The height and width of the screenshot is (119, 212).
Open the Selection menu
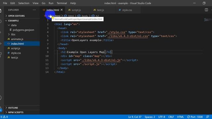(x=24, y=3)
